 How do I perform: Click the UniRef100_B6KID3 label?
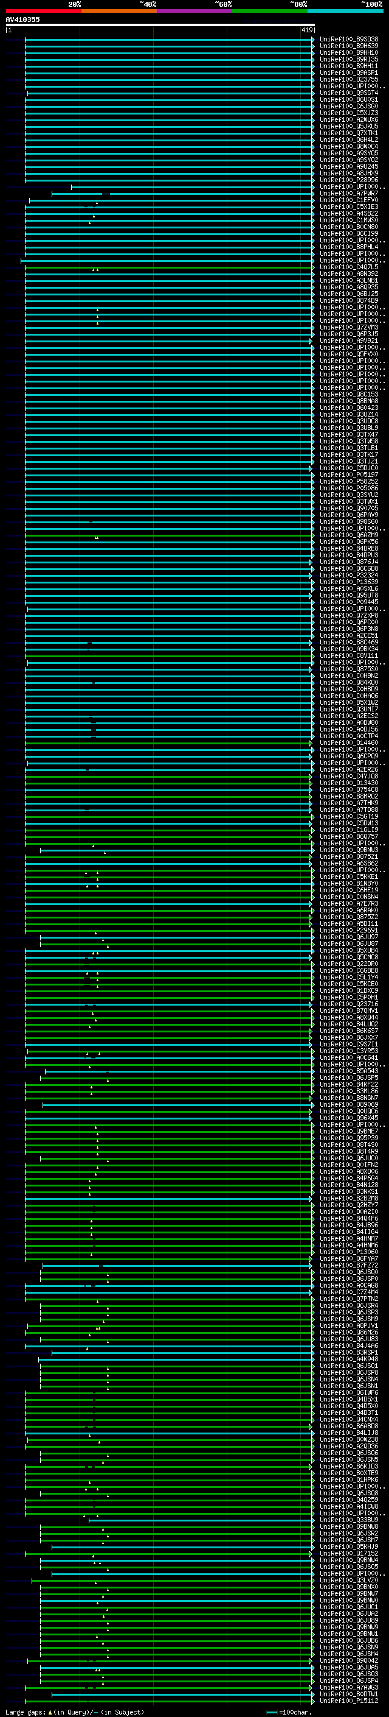[x=349, y=1467]
